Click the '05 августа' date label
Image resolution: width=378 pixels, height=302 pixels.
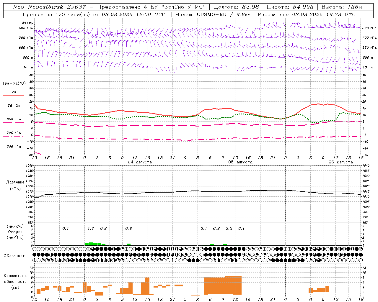coord(240,162)
